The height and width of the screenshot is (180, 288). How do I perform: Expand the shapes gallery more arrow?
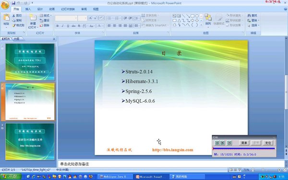pyautogui.click(x=201, y=24)
